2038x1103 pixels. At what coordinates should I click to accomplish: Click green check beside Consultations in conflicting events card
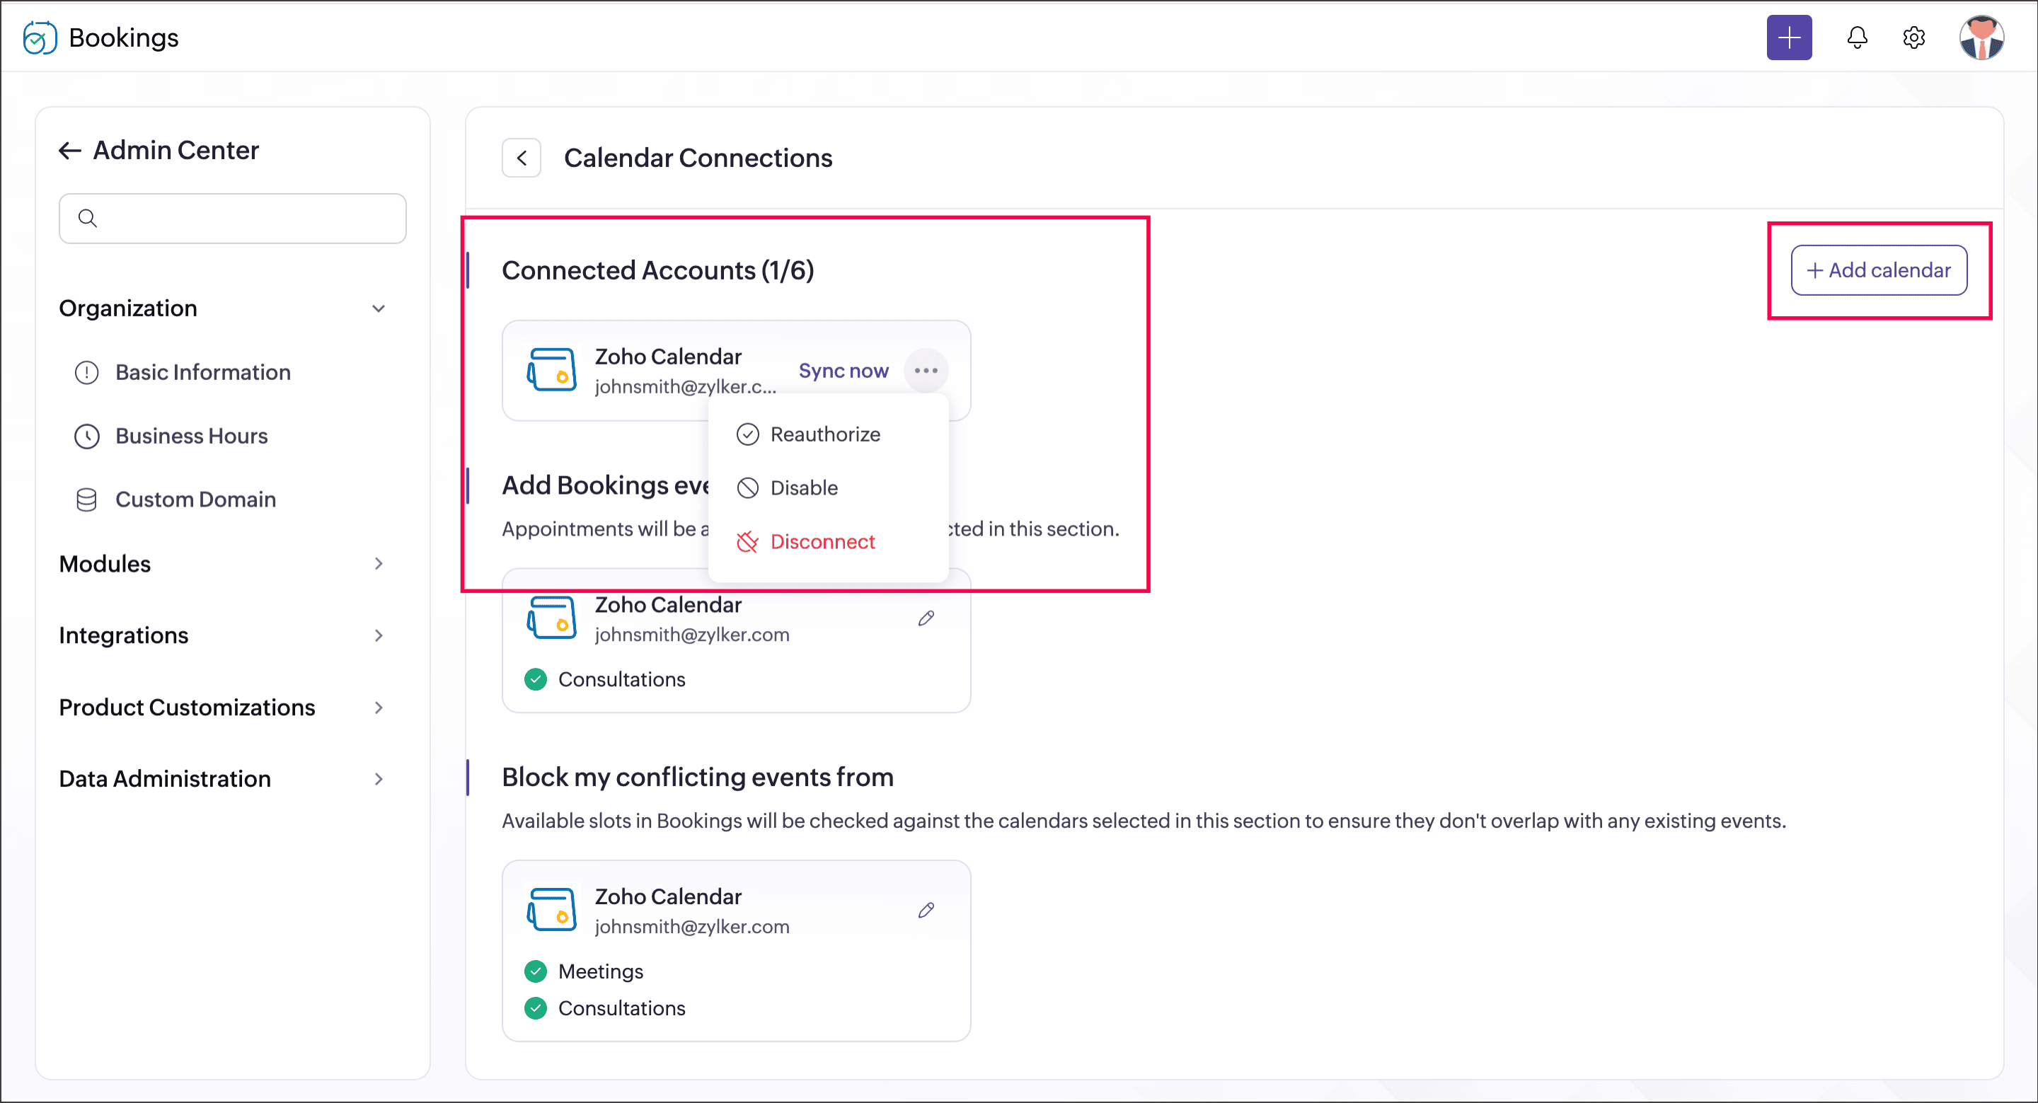coord(536,1009)
